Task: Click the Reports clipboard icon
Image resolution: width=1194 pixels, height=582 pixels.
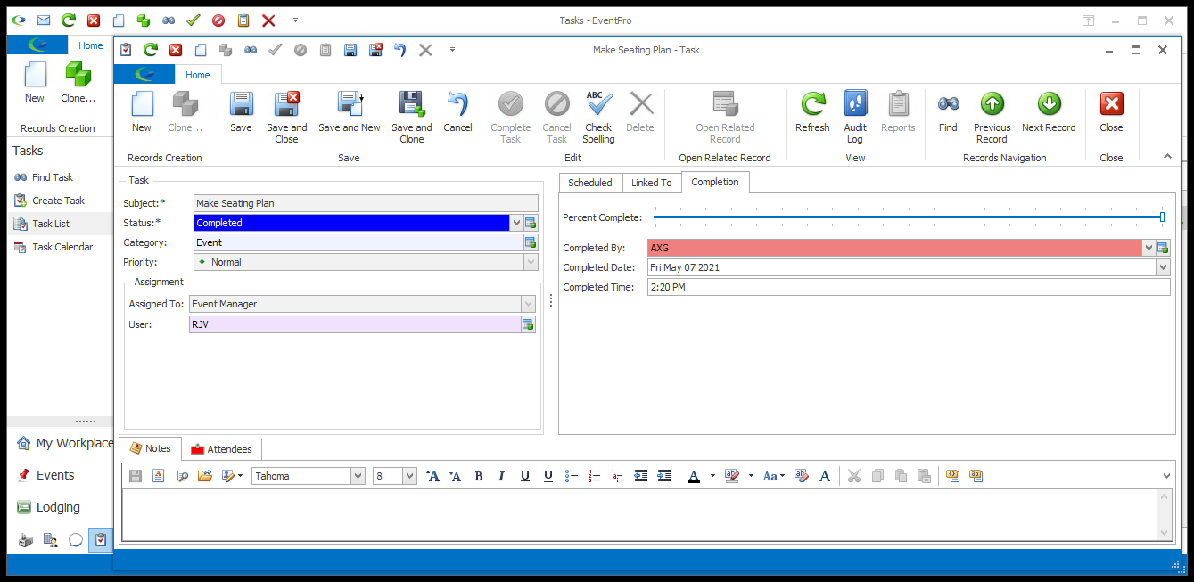Action: tap(898, 104)
